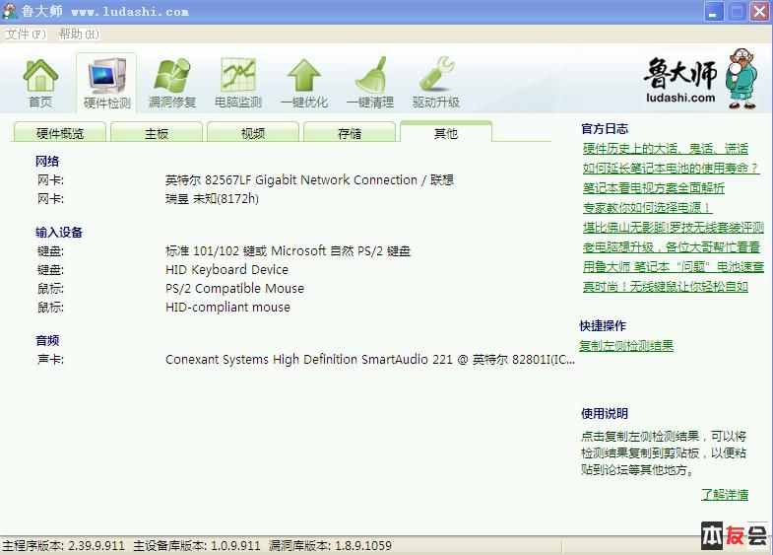Click 英特尔 82567LF Gigabit Network Connection entry

[309, 180]
